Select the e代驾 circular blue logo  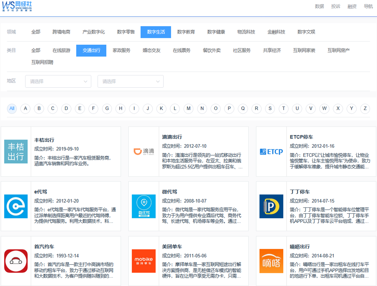click(x=16, y=206)
